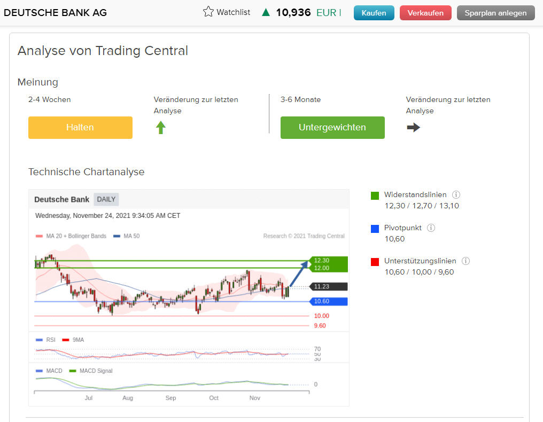Click the green Widerstandslinien color square
The image size is (543, 422).
point(375,196)
